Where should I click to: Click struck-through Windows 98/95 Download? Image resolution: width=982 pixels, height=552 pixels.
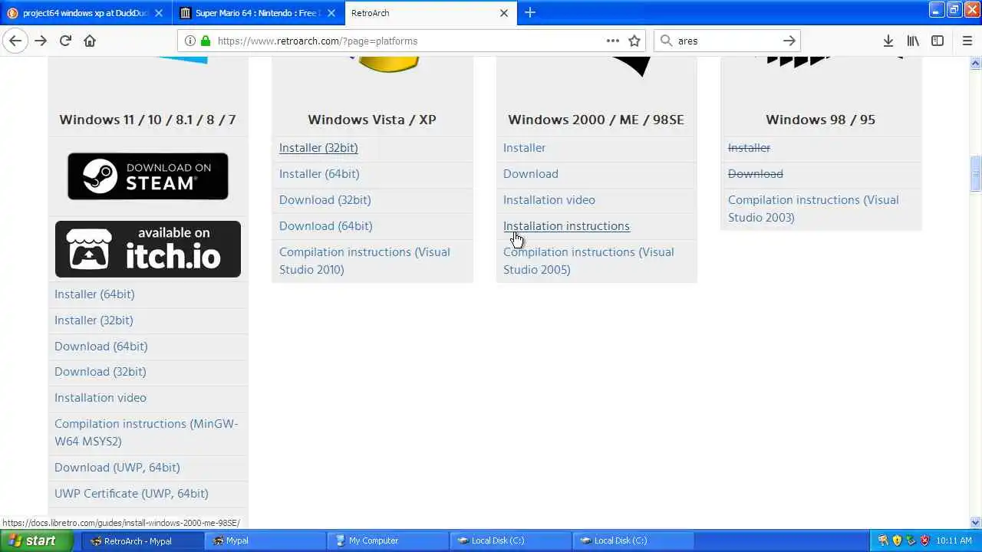(756, 174)
